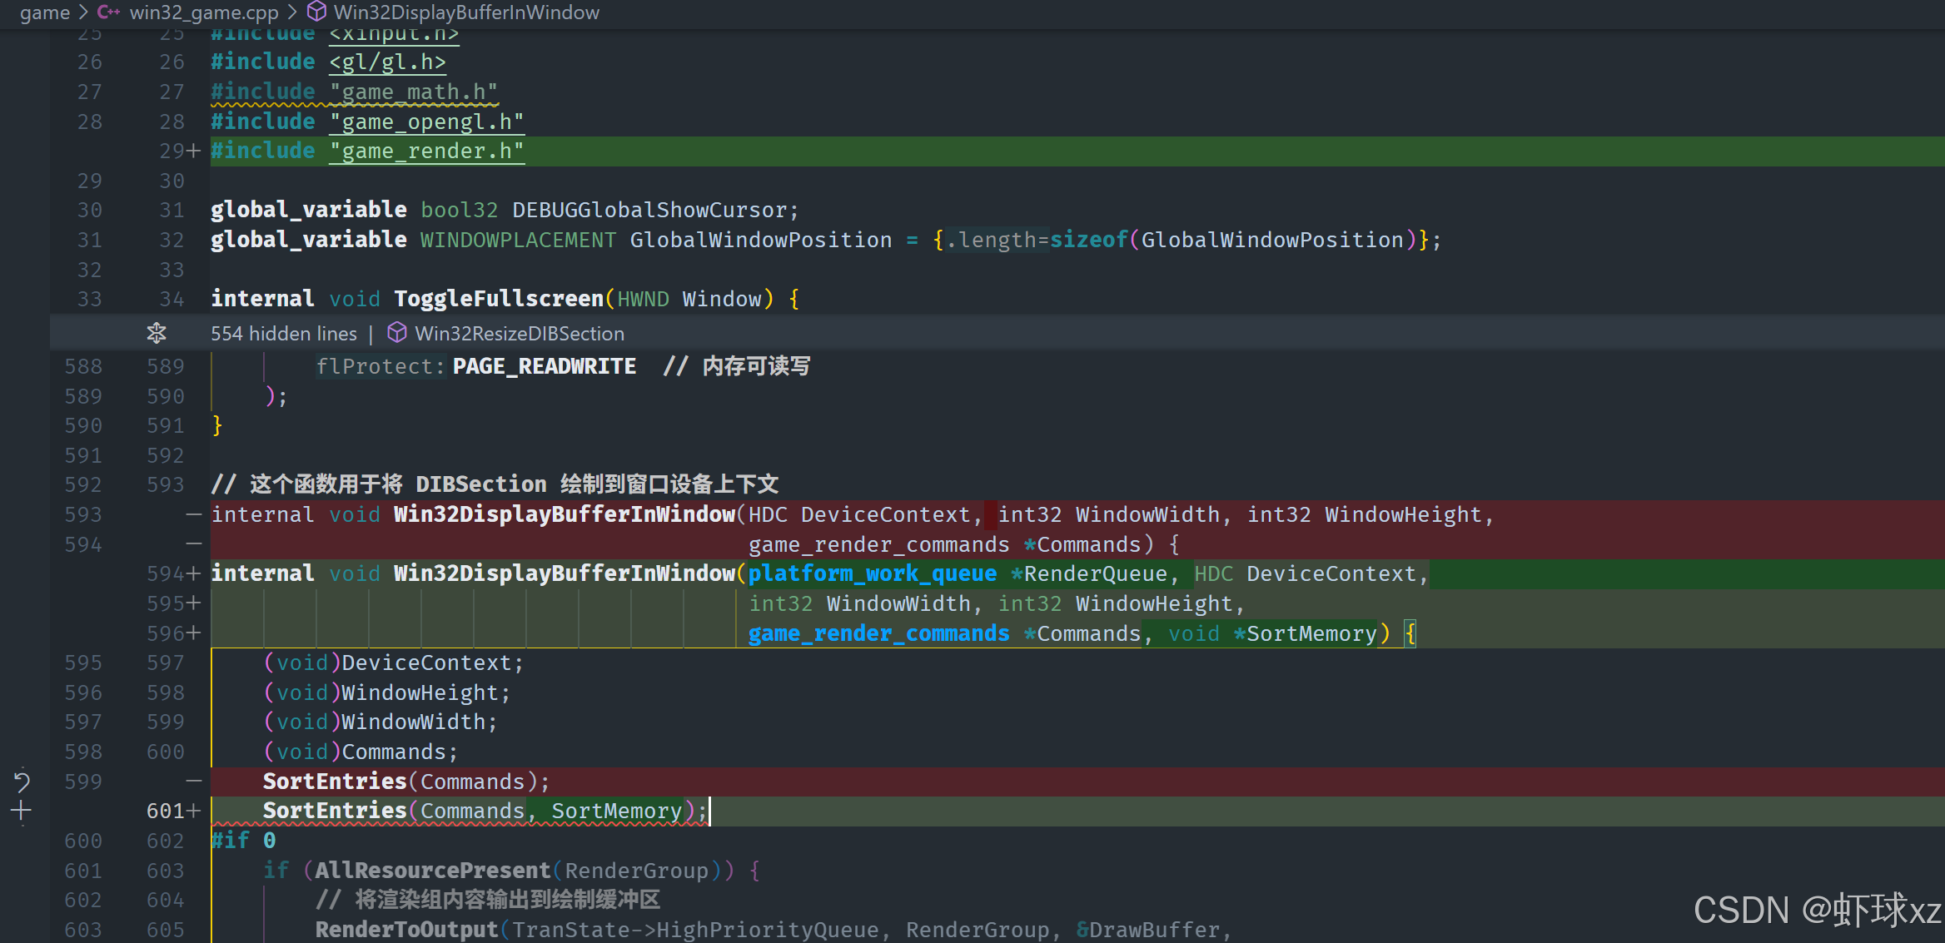1945x943 pixels.
Task: Click the minus marker on line 593
Action: 194,514
